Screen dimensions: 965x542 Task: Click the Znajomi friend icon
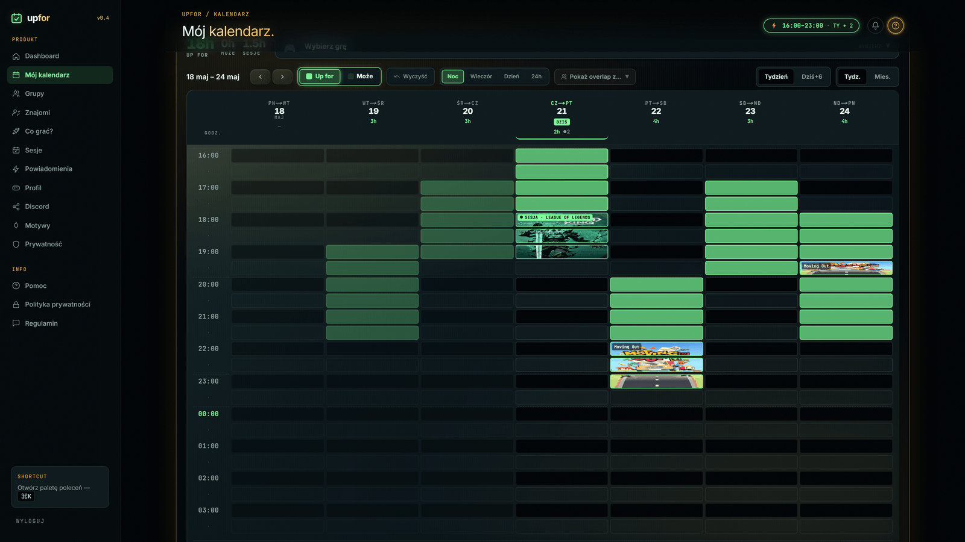pos(16,113)
